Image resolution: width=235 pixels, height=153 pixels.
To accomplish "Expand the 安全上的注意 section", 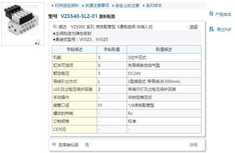I will pyautogui.click(x=127, y=5).
